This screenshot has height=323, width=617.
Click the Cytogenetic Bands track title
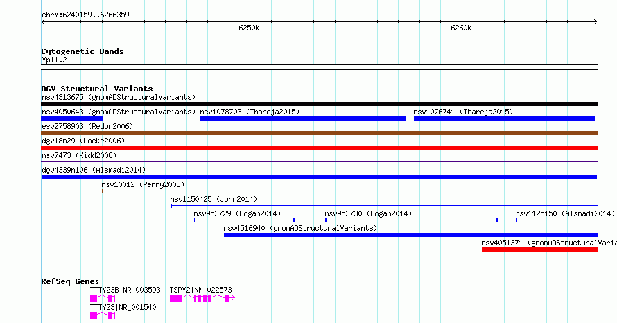[82, 51]
